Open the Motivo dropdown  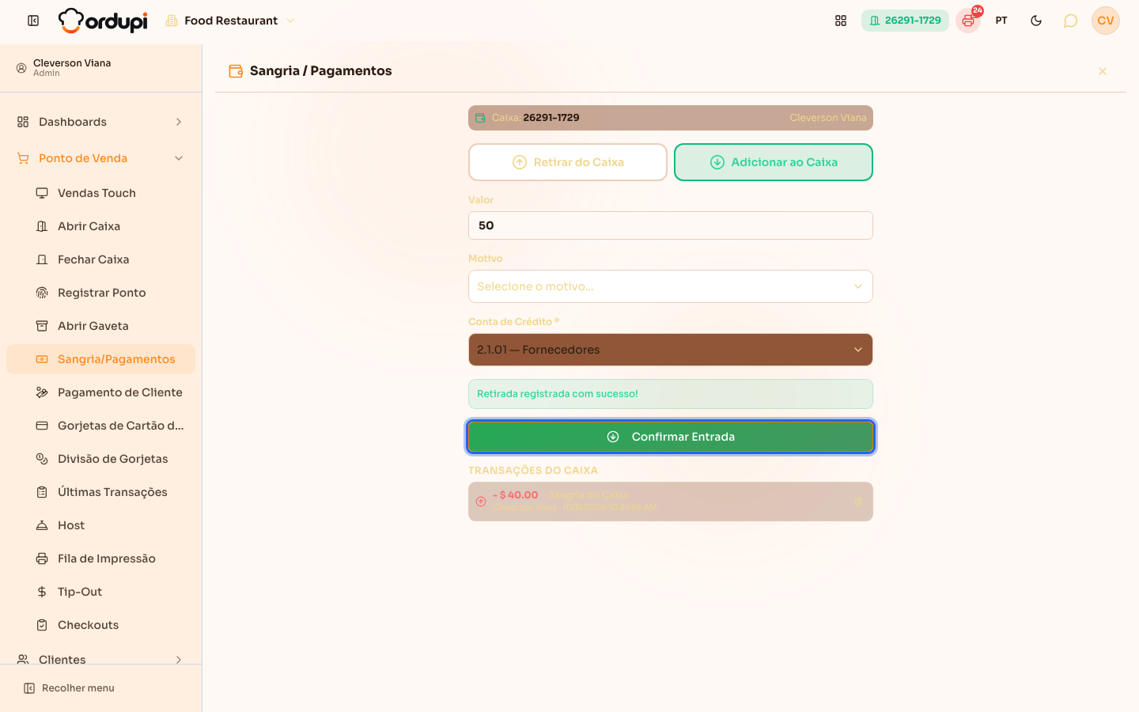pos(671,286)
